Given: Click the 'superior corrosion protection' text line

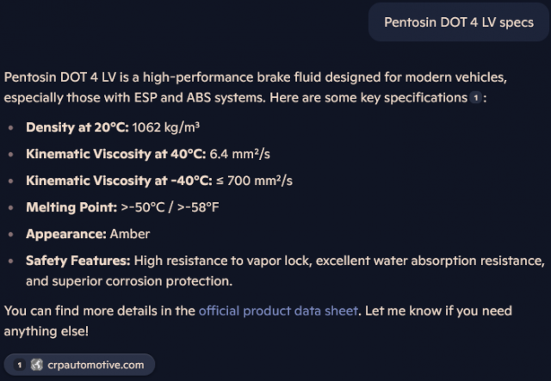Looking at the screenshot, I should [129, 281].
